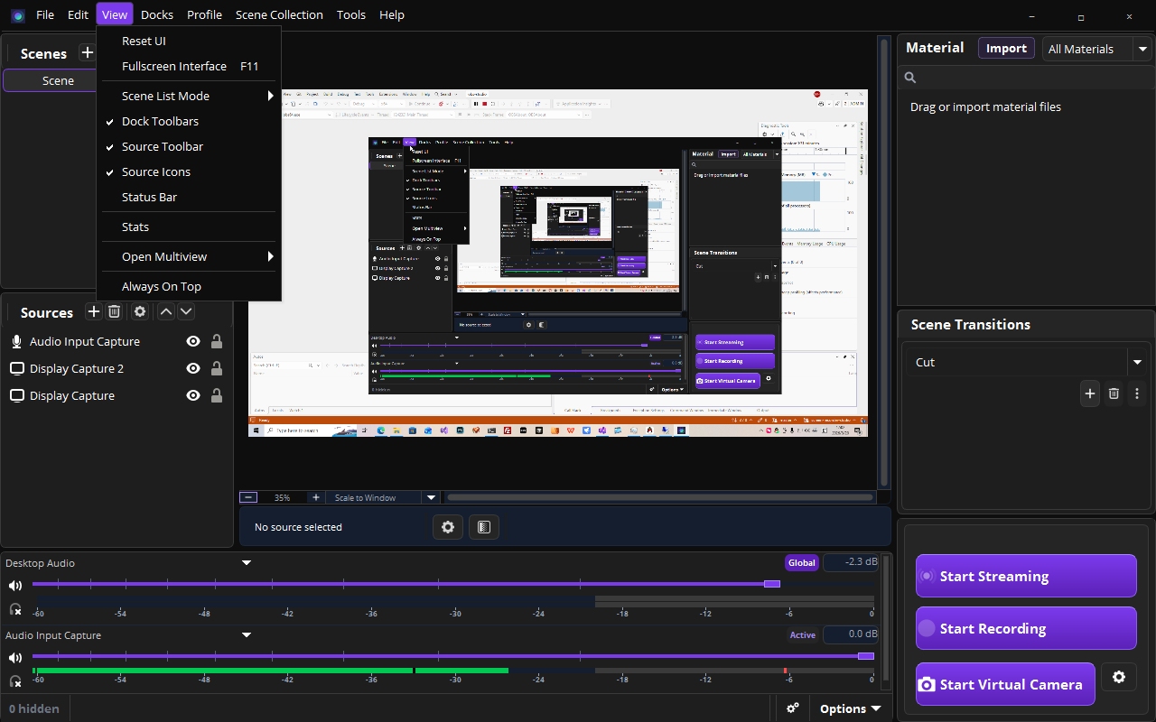Image resolution: width=1156 pixels, height=722 pixels.
Task: Open the Cut transition dropdown
Action: (x=1137, y=362)
